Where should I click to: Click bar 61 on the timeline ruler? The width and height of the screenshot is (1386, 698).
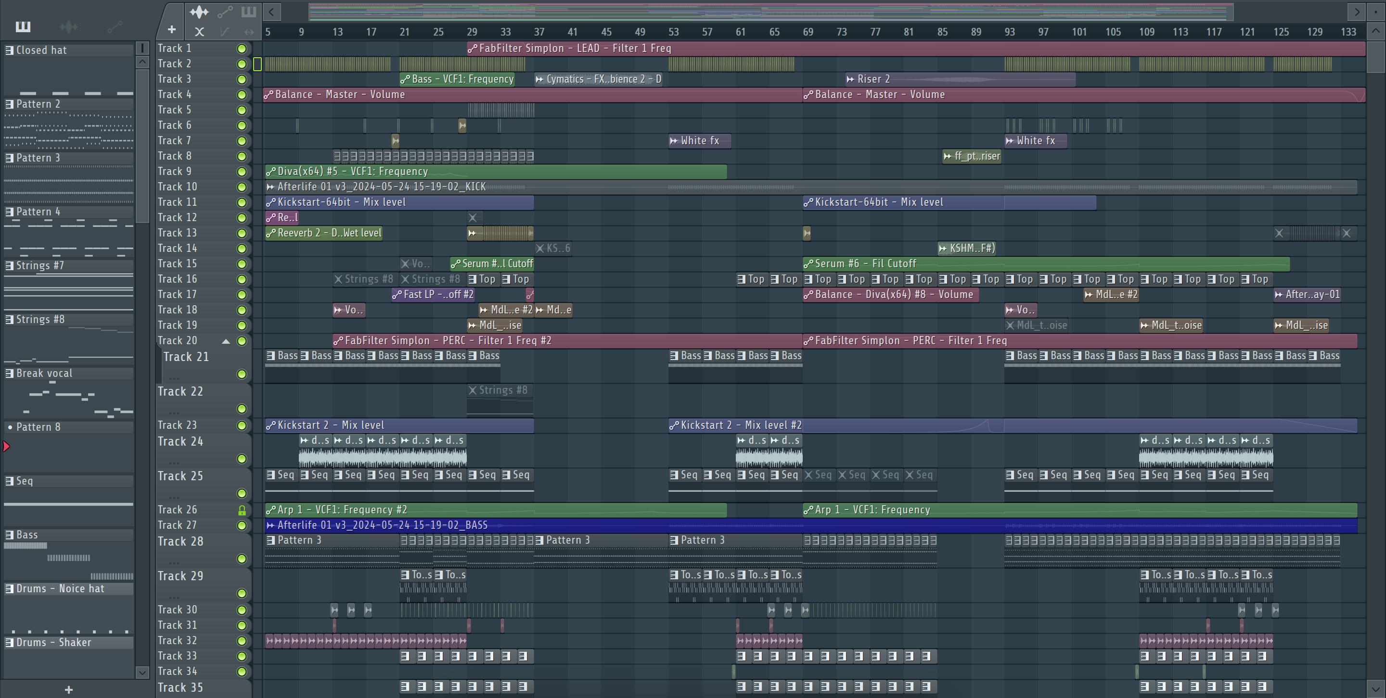coord(741,32)
